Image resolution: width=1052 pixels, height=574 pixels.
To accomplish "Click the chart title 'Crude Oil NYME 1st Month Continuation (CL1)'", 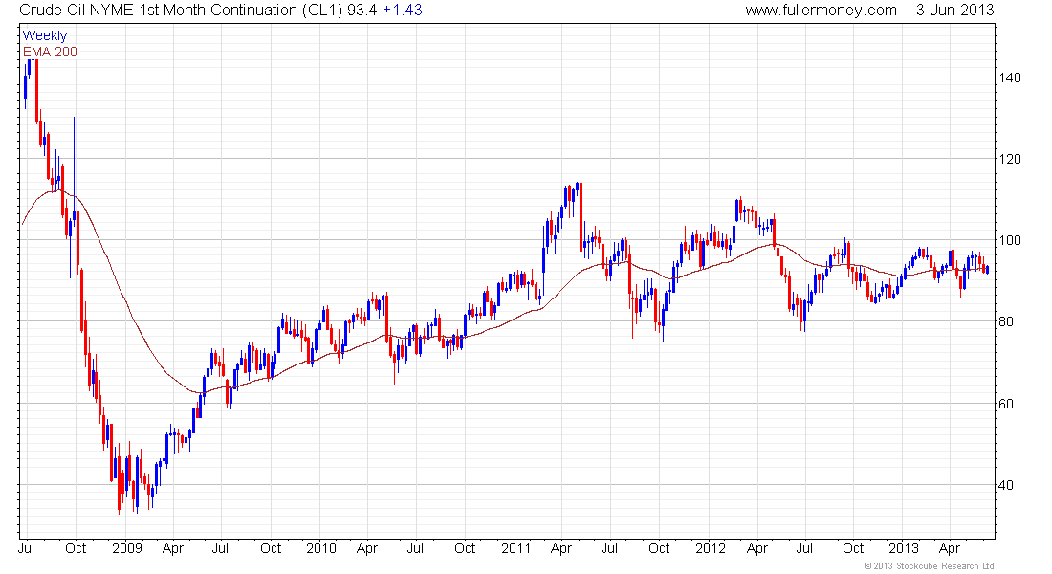I will pos(181,11).
